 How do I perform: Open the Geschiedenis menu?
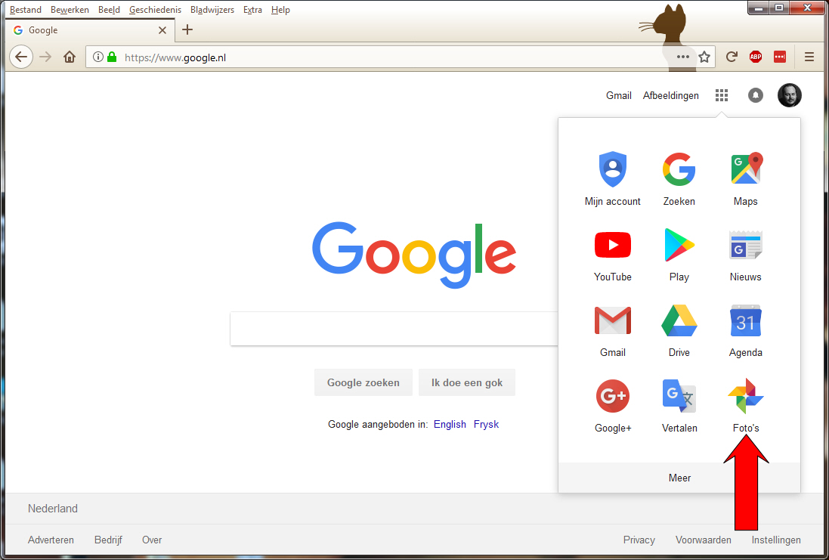155,10
